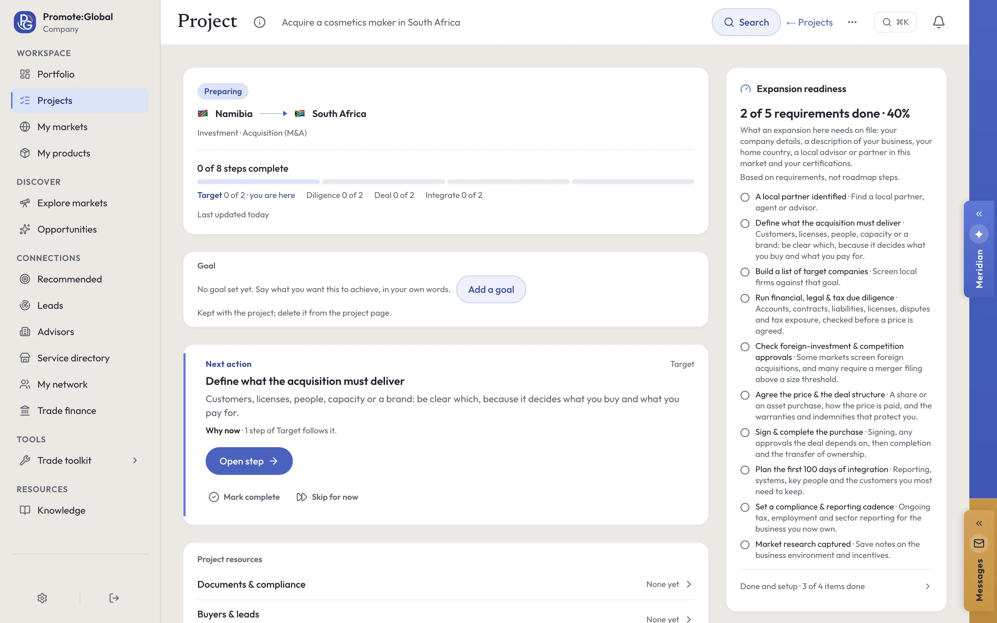Image resolution: width=997 pixels, height=623 pixels.
Task: Click the Knowledge book icon
Action: [x=25, y=511]
